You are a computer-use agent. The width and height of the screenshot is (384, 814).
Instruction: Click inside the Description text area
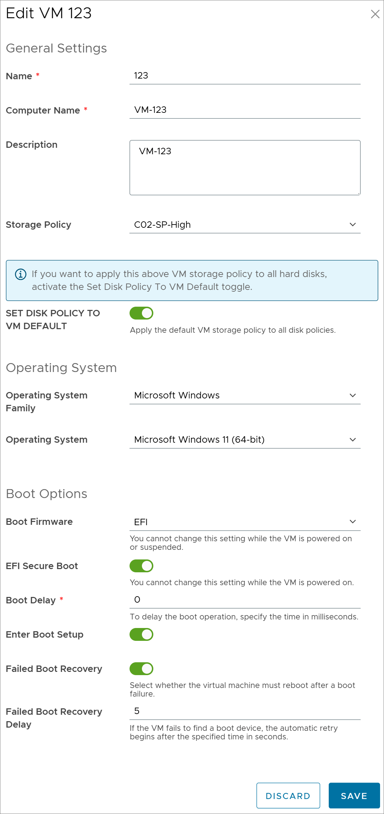click(245, 168)
